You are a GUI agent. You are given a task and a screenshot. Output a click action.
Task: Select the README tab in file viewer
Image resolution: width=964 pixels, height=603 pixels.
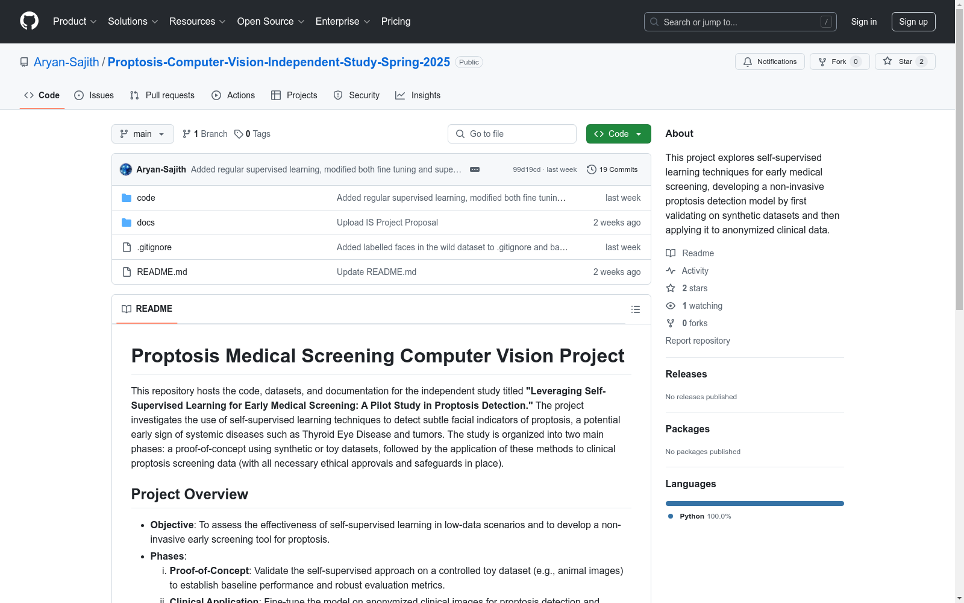click(x=147, y=309)
